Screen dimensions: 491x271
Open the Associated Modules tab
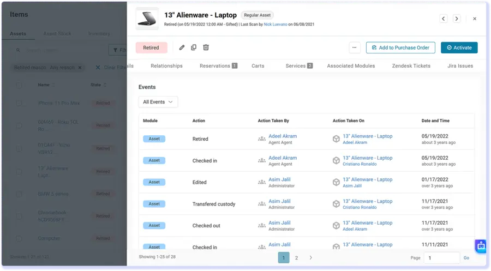click(x=351, y=66)
